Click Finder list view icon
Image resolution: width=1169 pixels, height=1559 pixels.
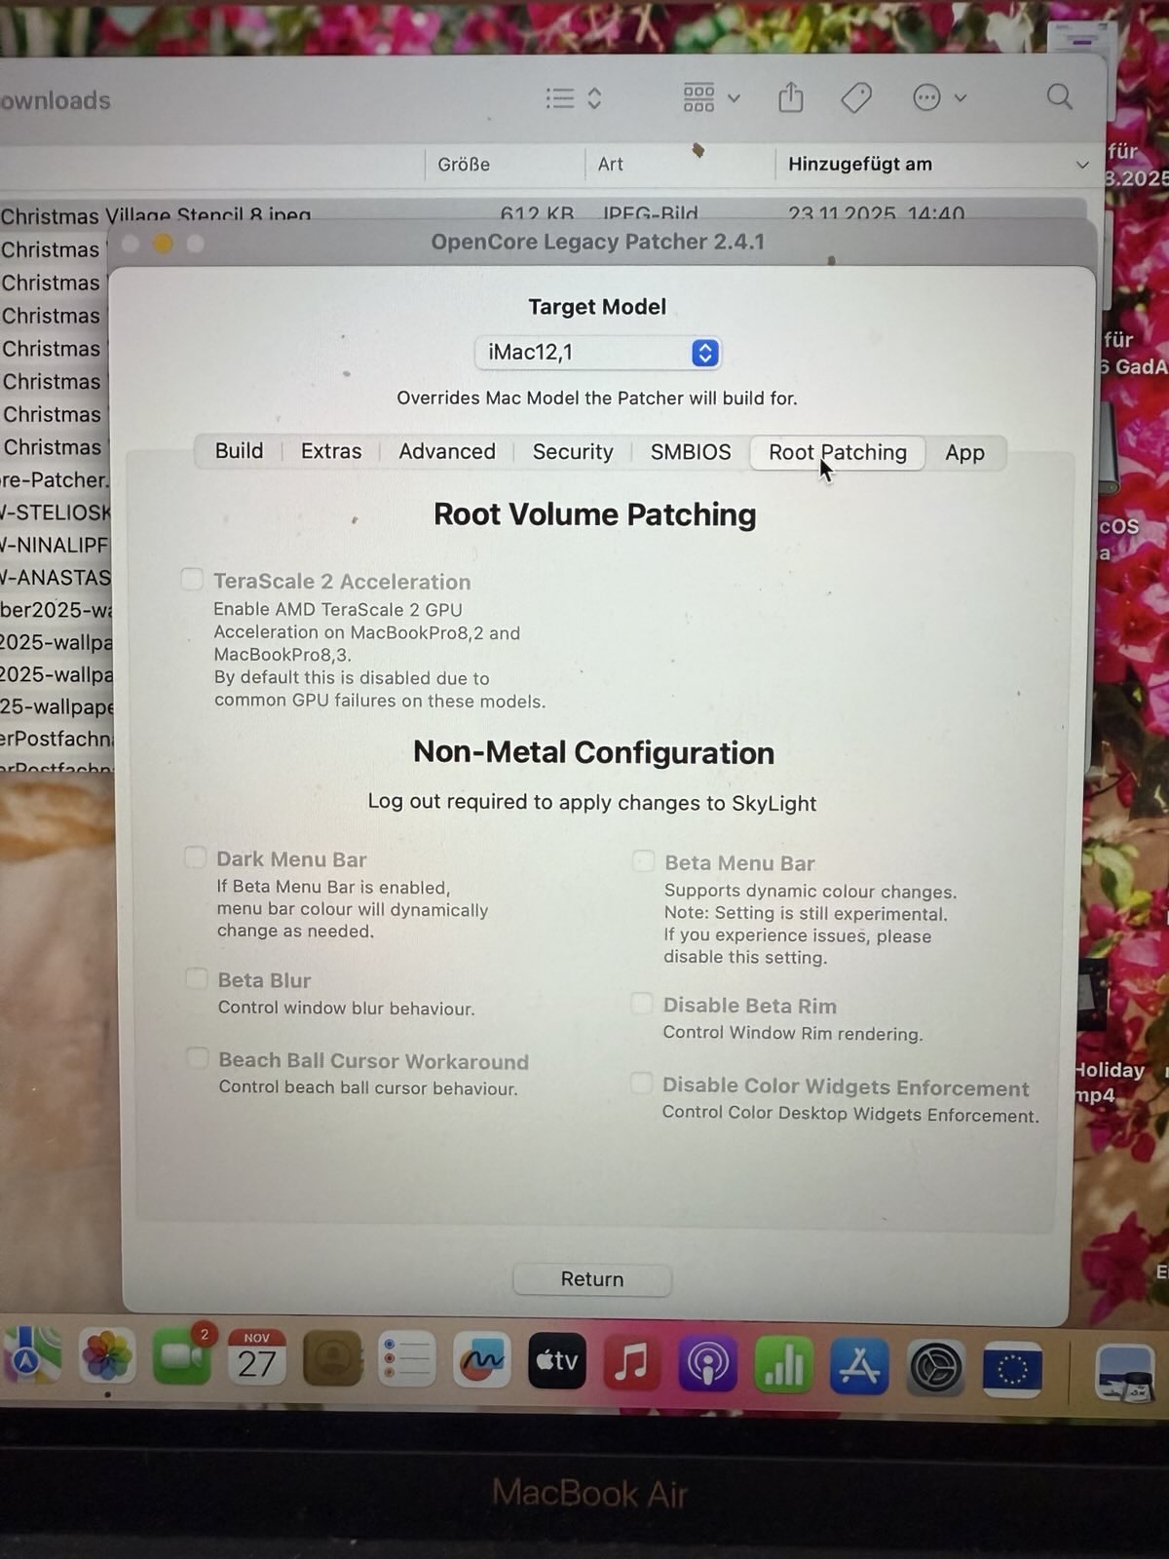click(560, 97)
